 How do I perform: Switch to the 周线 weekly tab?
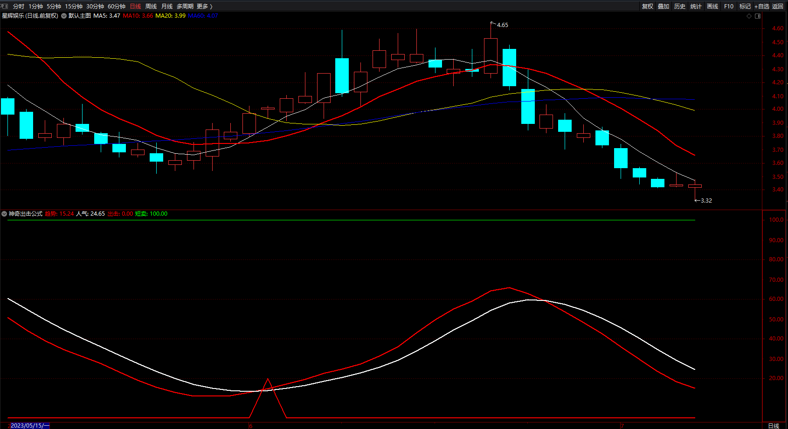click(x=151, y=6)
